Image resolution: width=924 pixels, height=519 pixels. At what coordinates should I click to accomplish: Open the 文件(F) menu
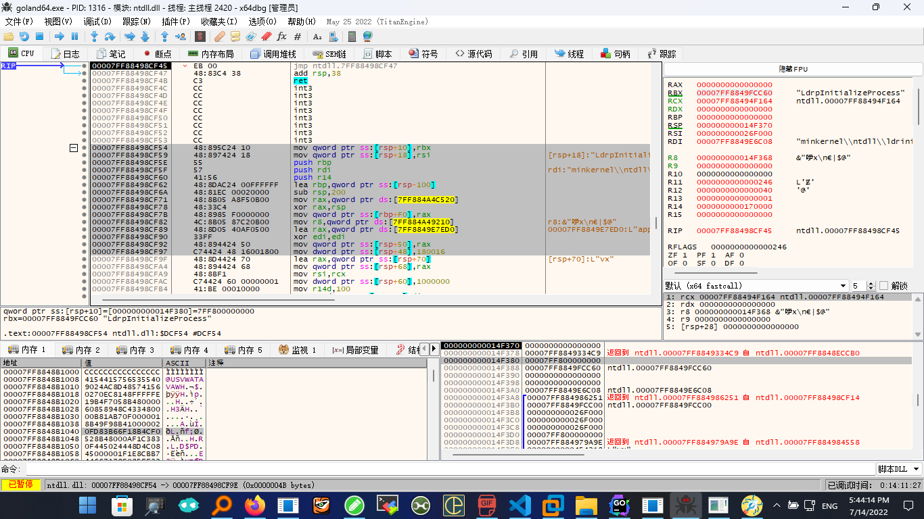[x=20, y=22]
